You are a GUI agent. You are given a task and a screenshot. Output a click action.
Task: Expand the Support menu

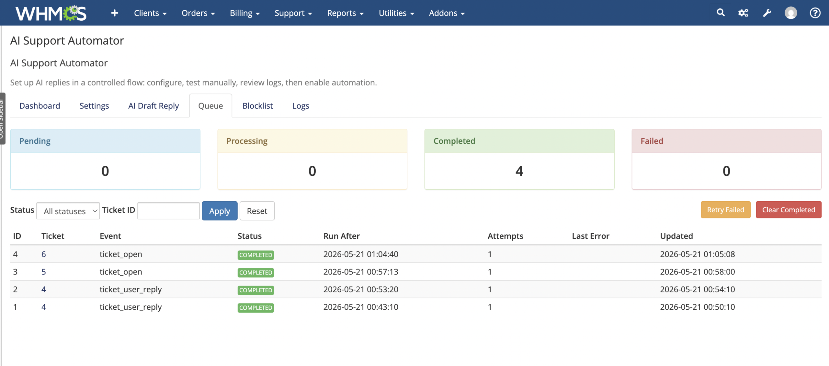click(293, 13)
